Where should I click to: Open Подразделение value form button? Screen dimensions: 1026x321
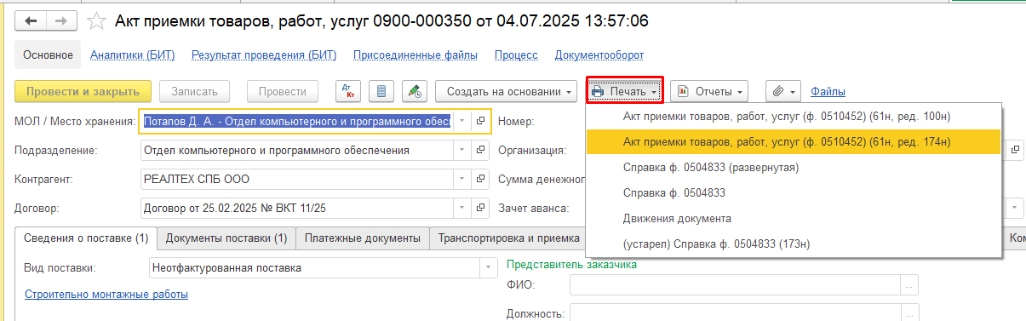(x=480, y=151)
